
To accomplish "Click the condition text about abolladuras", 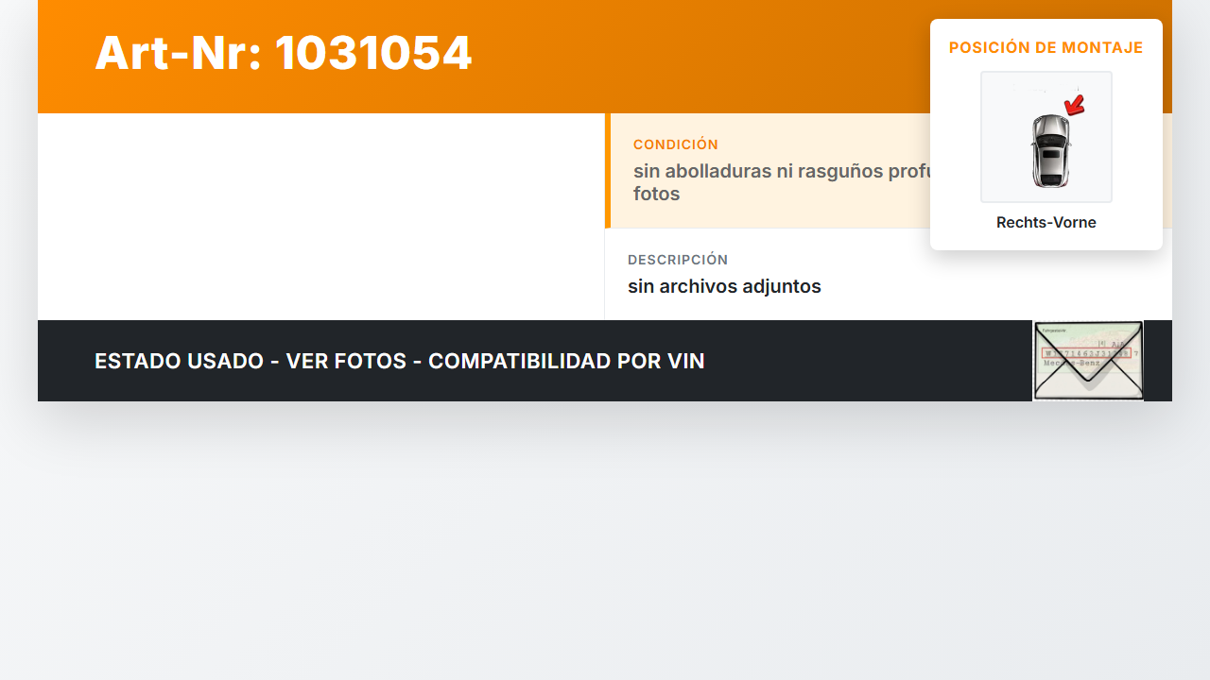I will point(782,182).
